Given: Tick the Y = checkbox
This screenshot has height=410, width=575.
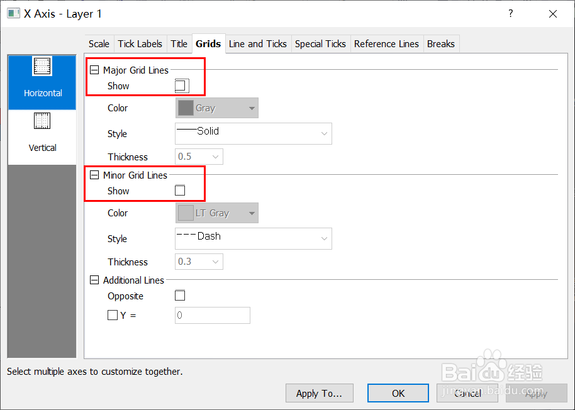Looking at the screenshot, I should [113, 316].
